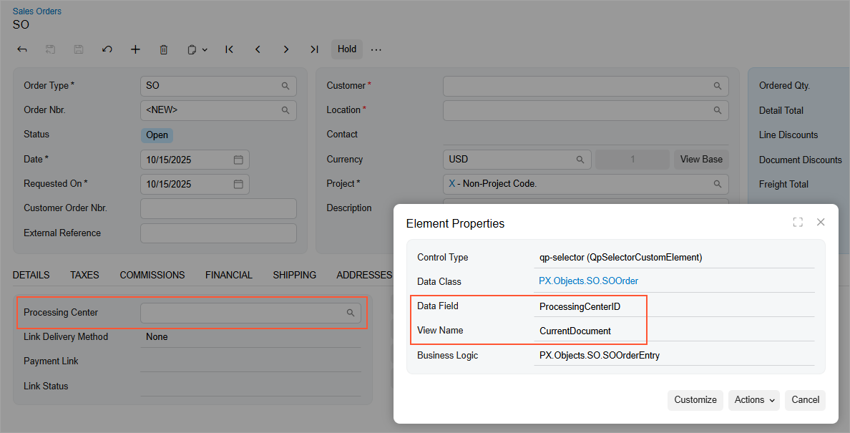850x433 pixels.
Task: Click the Customize button
Action: coord(695,400)
